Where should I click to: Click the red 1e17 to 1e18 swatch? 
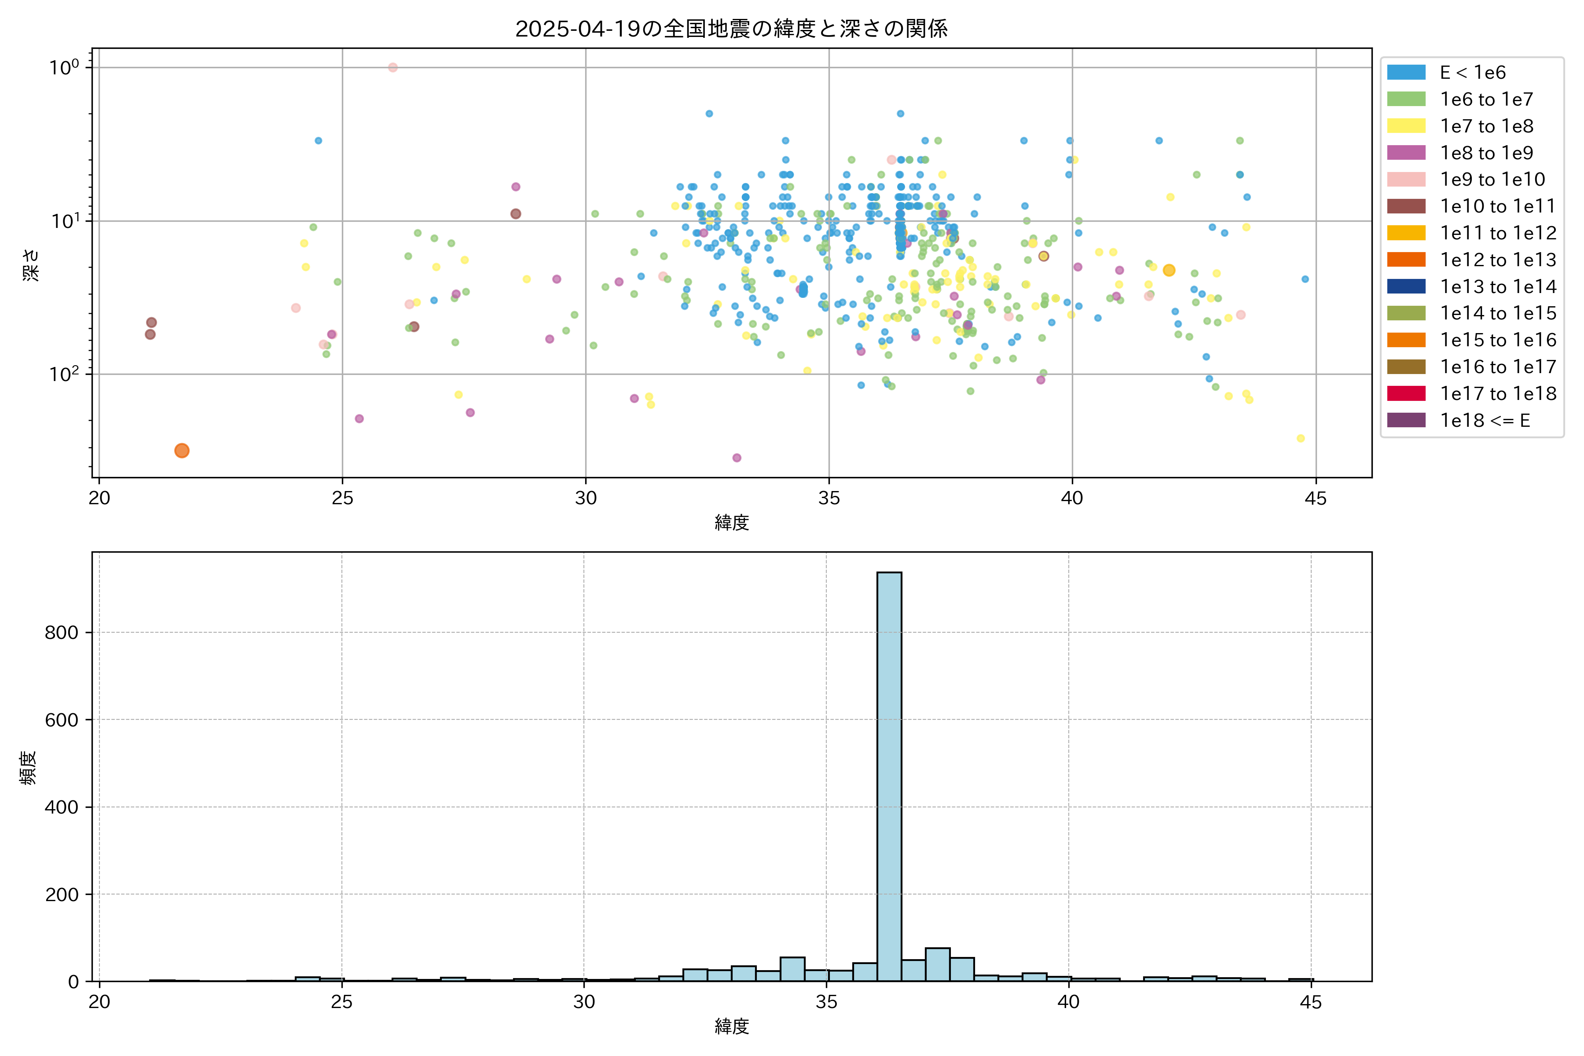[x=1405, y=393]
